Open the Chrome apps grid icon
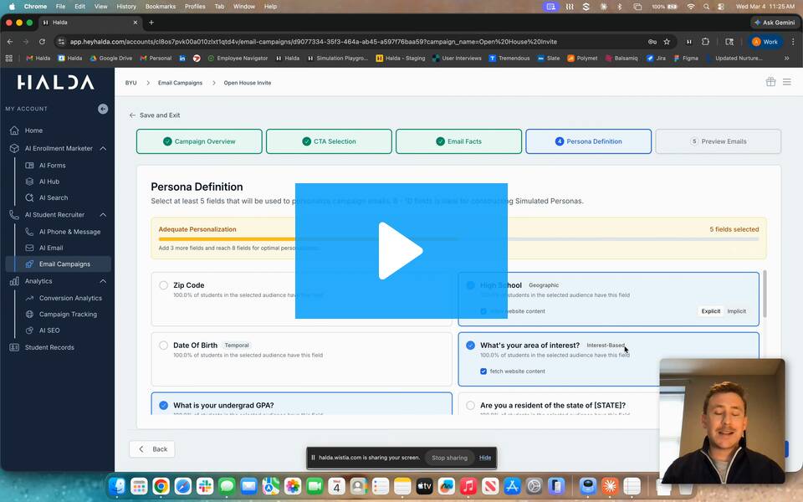The image size is (803, 502). pyautogui.click(x=8, y=59)
